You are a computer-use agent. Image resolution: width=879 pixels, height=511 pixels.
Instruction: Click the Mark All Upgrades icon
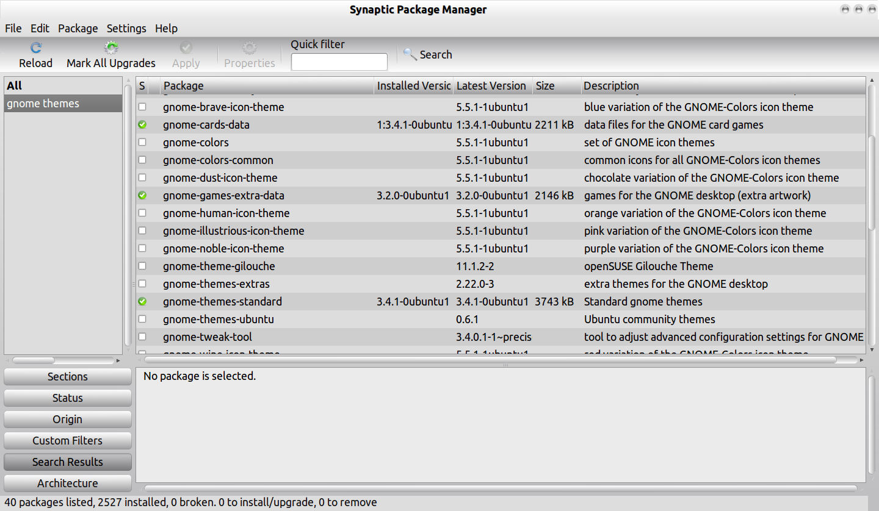click(110, 48)
